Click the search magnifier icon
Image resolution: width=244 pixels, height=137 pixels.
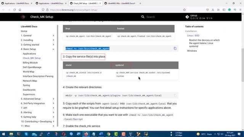pos(143,17)
